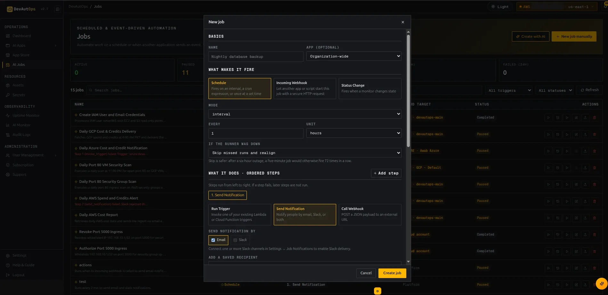Open the All statuses filter dropdown
The height and width of the screenshot is (295, 608).
(555, 90)
